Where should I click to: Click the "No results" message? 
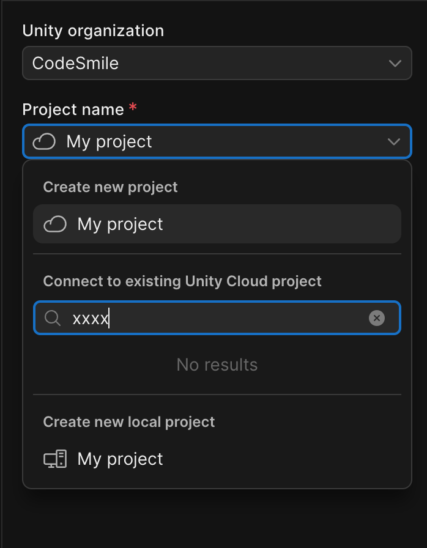tap(217, 365)
